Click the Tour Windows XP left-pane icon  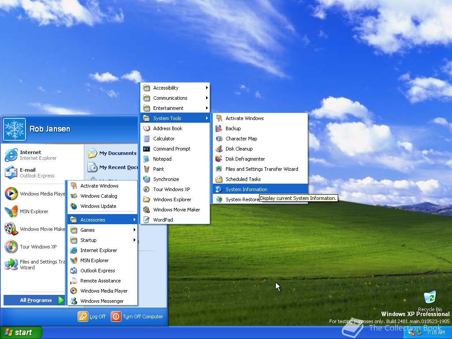[11, 247]
